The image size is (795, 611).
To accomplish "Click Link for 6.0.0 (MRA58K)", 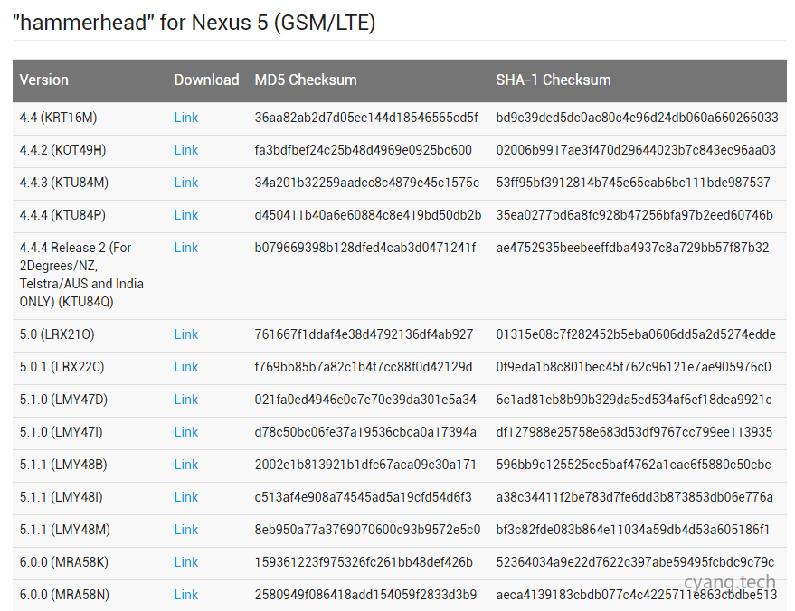I will tap(185, 562).
